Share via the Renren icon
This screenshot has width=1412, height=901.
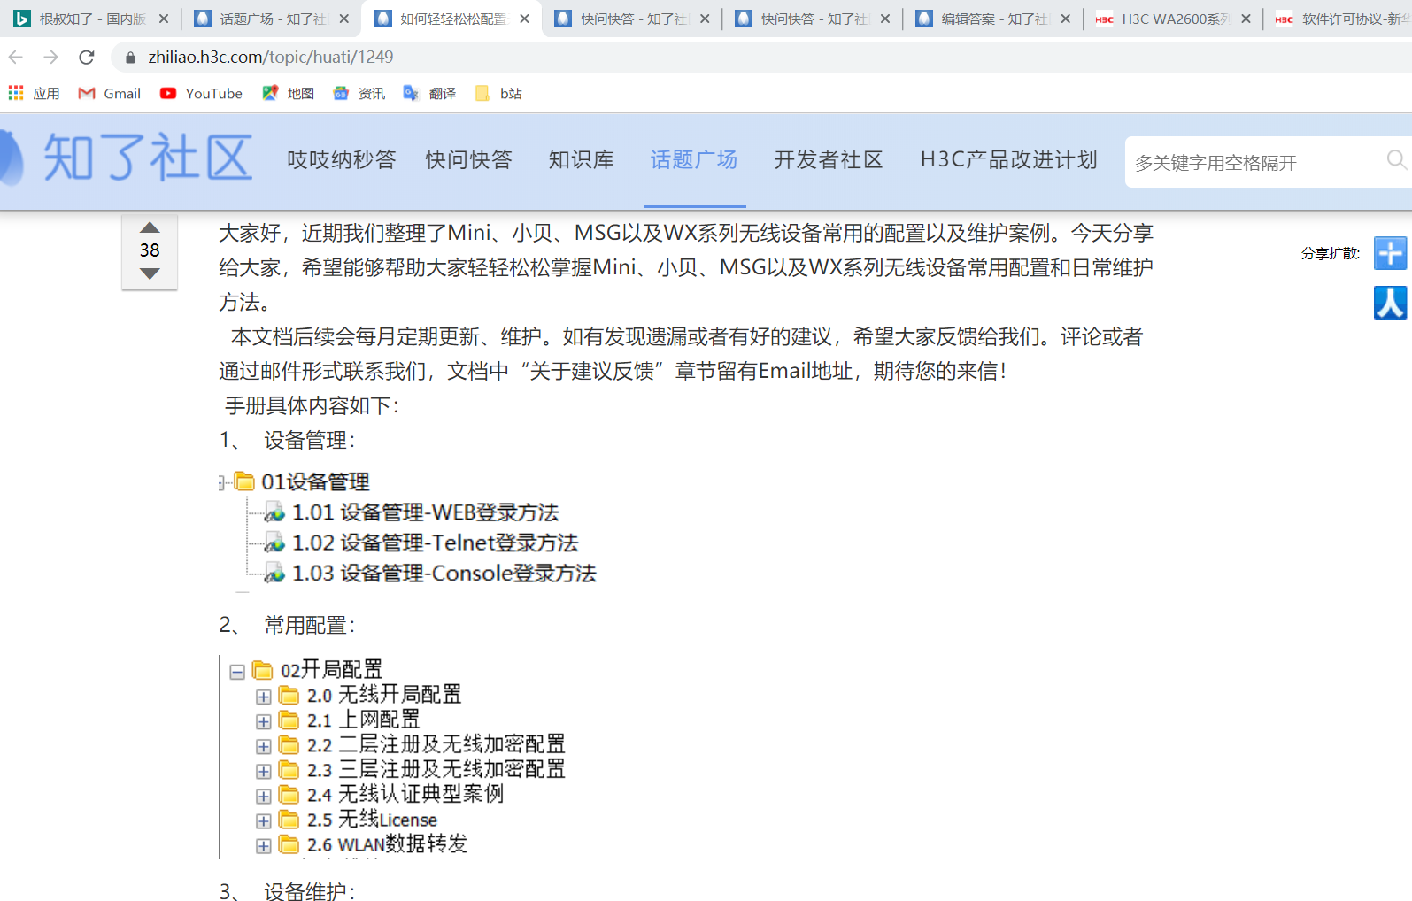[1390, 303]
